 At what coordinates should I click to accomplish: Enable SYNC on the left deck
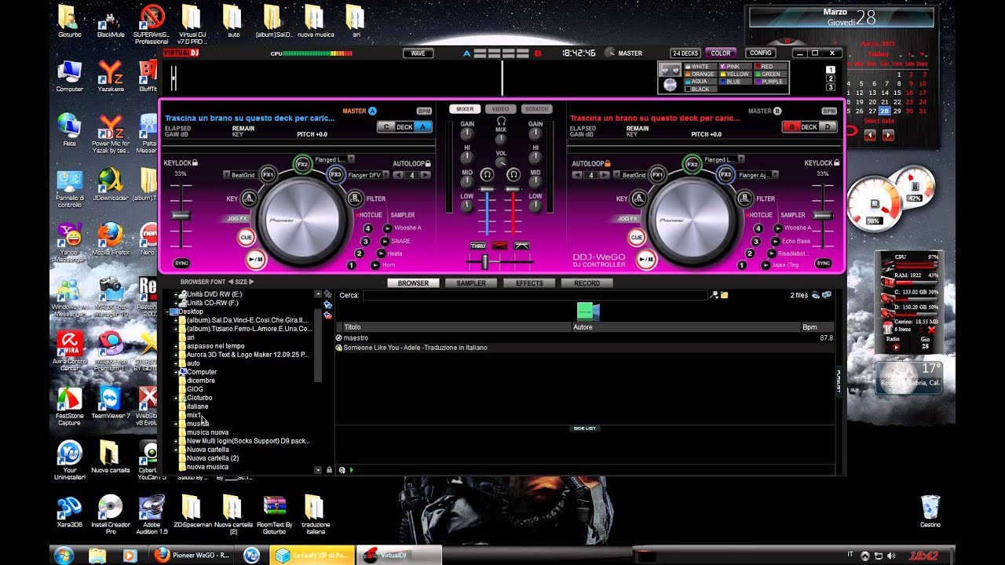181,264
